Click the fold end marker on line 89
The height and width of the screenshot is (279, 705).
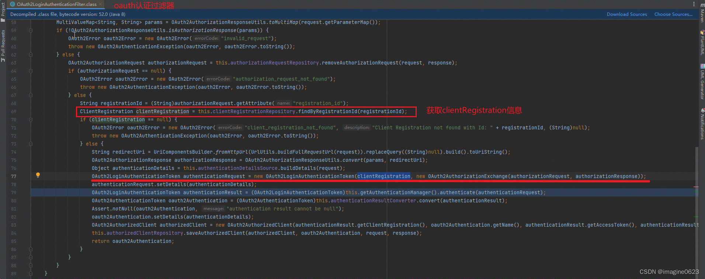[x=31, y=273]
